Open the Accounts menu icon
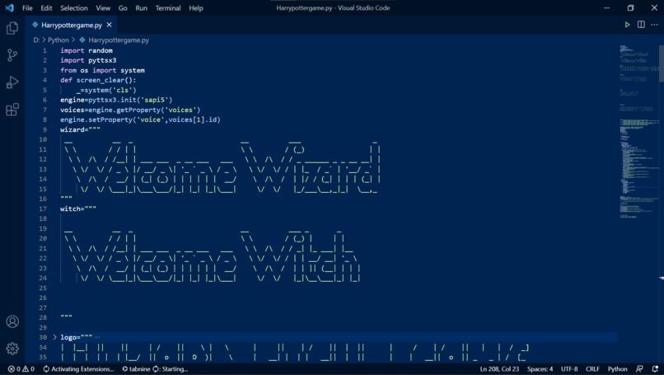Viewport: 664px width, 375px height. [12, 321]
